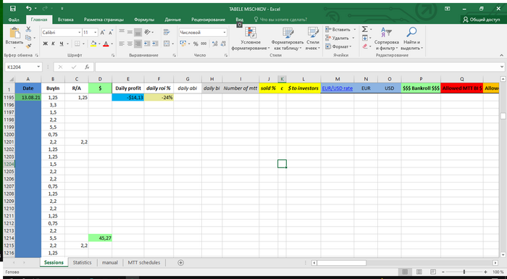Click the Save icon in the title bar
Screen dimensions: 507x279
(12, 9)
